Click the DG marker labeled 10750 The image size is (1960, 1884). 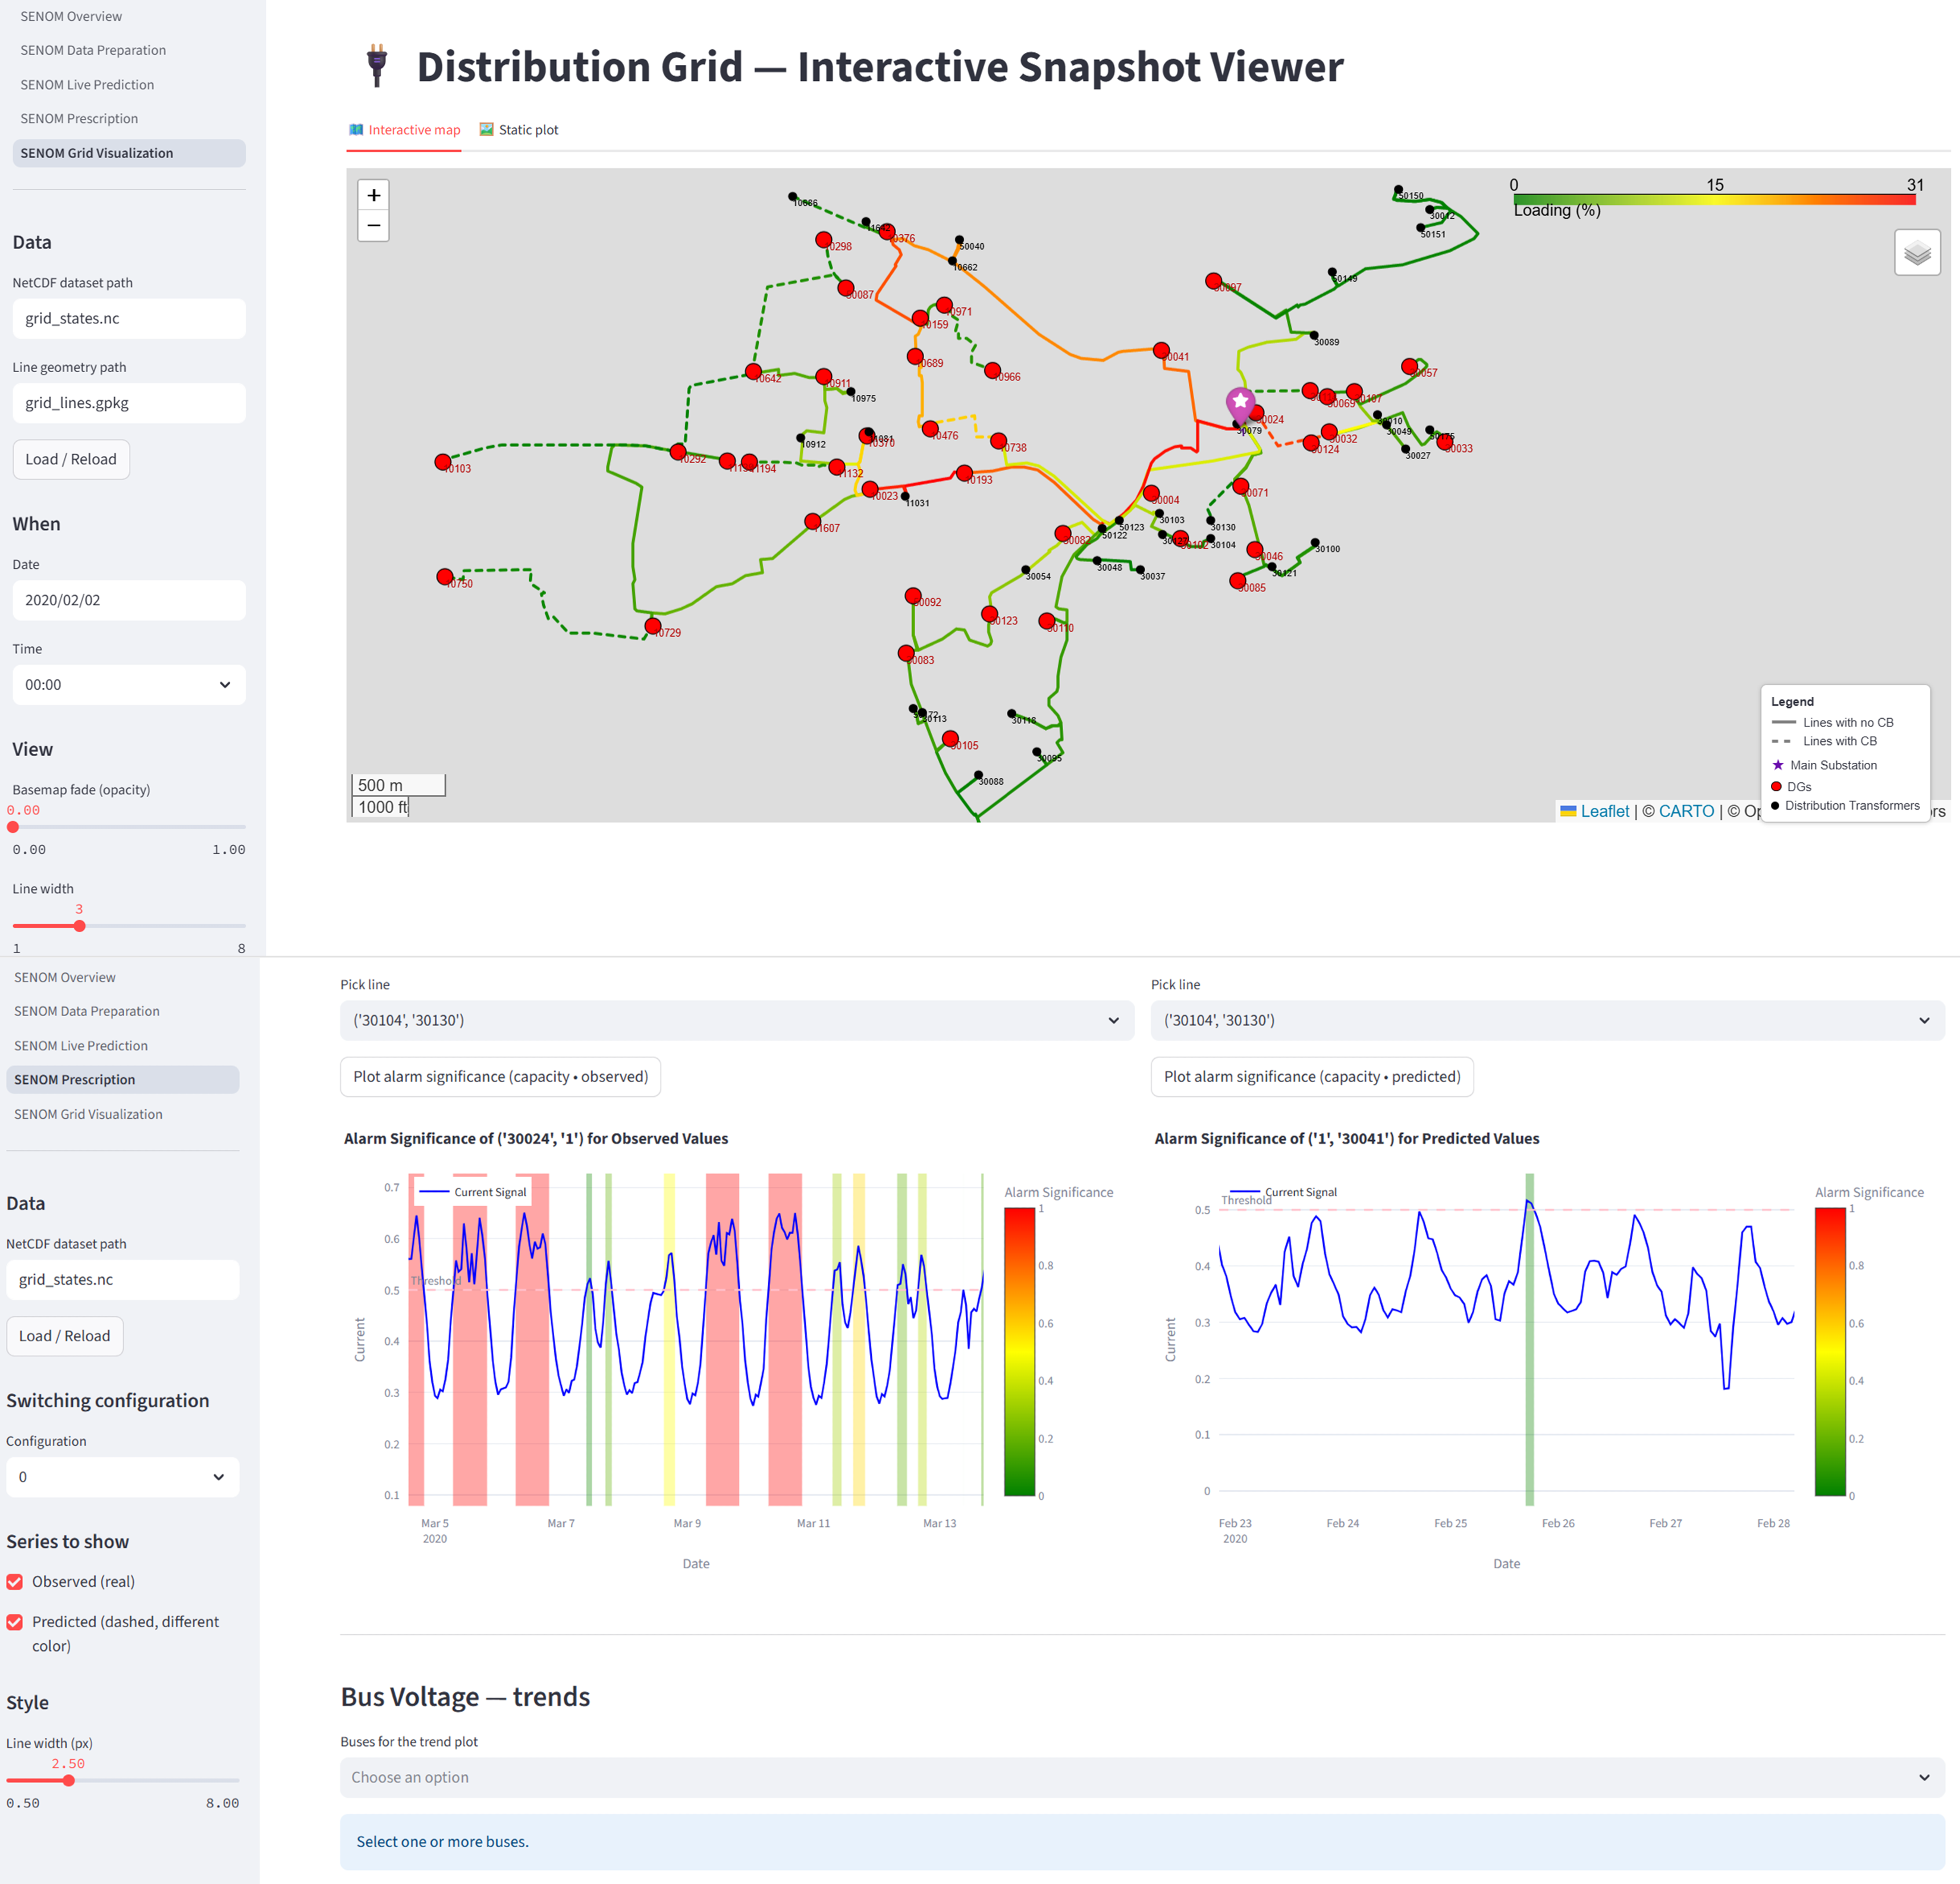pos(445,577)
